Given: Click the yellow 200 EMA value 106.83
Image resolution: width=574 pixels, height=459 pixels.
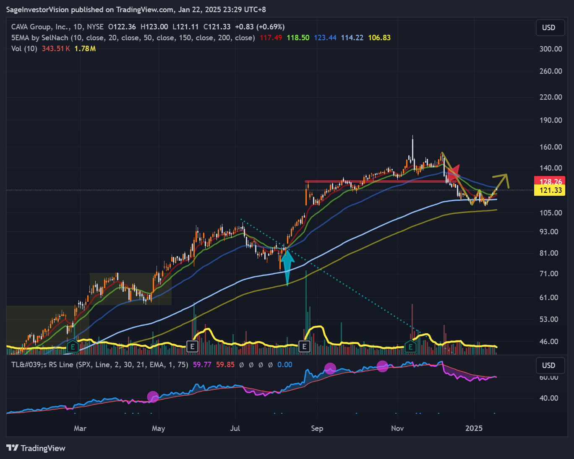Looking at the screenshot, I should (379, 38).
